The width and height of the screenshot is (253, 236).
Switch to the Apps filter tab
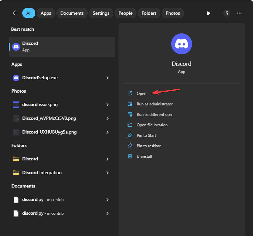tap(46, 13)
